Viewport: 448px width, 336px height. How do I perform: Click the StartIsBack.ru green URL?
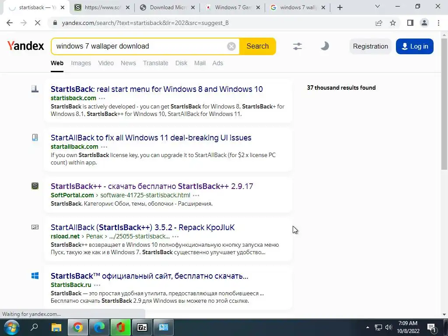click(71, 285)
